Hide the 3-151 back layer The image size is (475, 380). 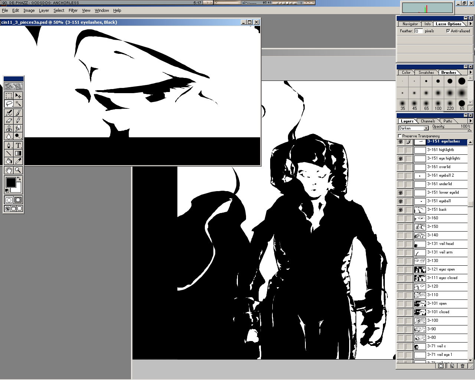400,210
